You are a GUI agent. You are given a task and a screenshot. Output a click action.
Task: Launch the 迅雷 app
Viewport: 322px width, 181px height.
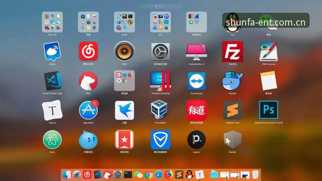[x=124, y=110]
